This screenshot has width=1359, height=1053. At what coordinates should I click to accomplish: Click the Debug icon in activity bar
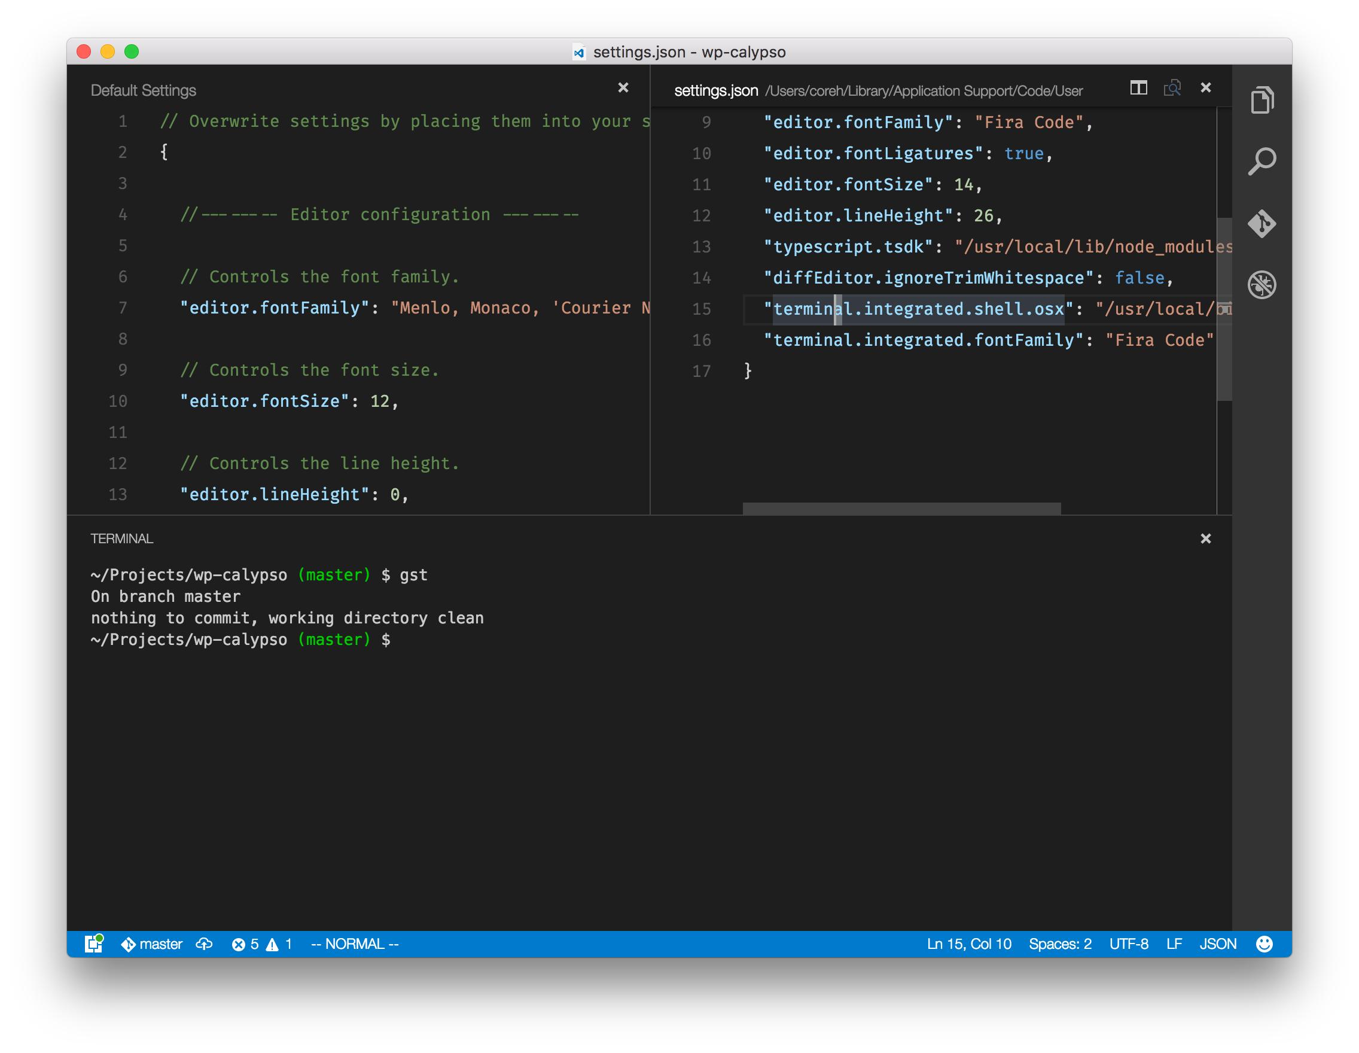click(1262, 285)
